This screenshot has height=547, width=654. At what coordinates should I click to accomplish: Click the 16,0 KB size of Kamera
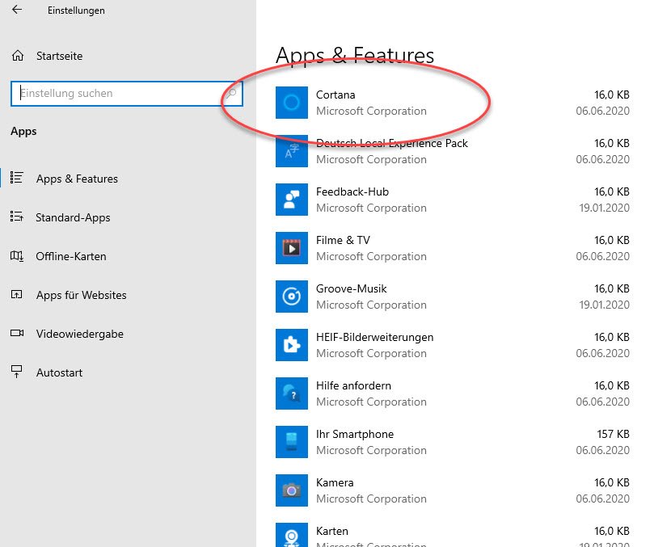tap(611, 482)
